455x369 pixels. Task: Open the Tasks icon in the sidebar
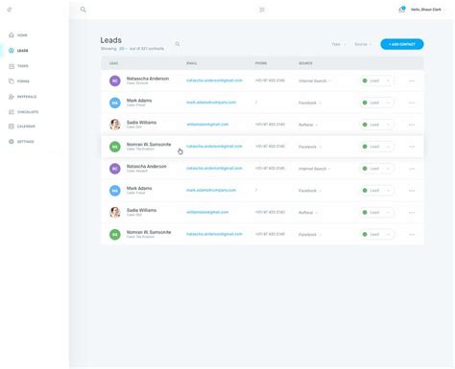point(12,66)
